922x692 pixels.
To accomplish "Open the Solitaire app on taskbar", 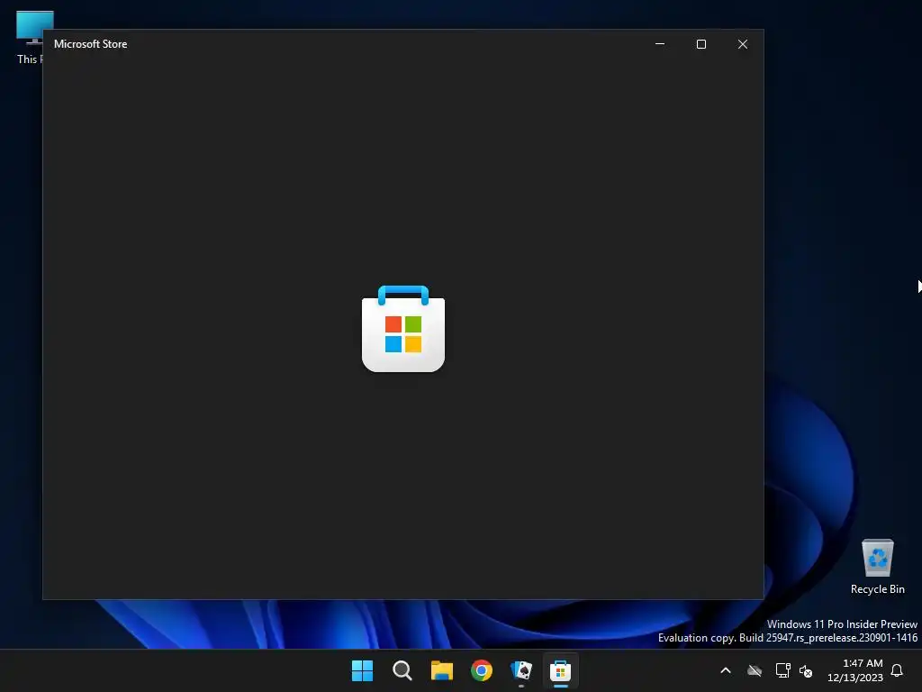I will tap(521, 670).
